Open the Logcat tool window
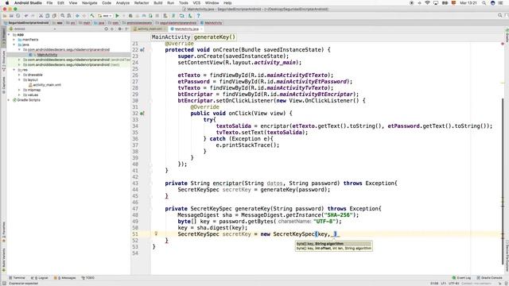 [x=39, y=278]
